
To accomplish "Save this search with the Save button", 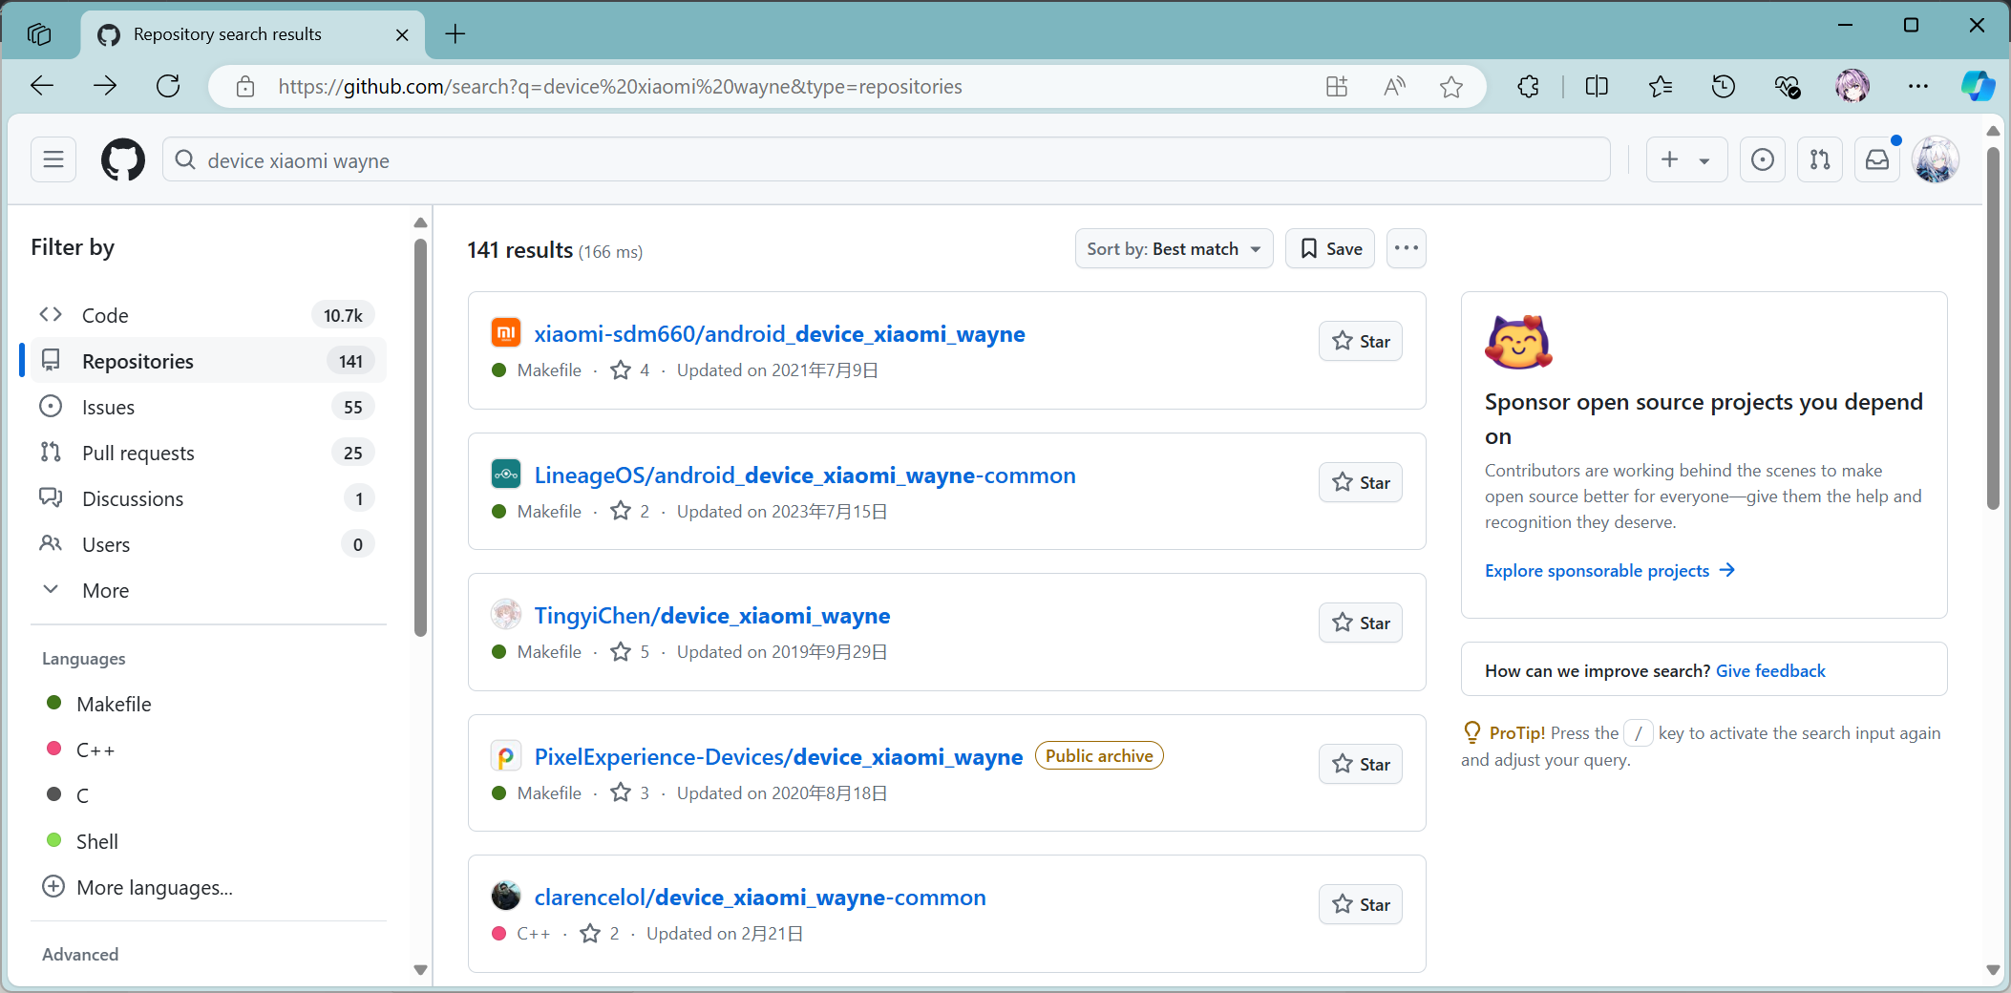I will (1330, 248).
